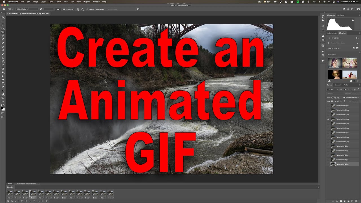Image resolution: width=361 pixels, height=203 pixels.
Task: Select the Clone Stamp tool
Action: pyautogui.click(x=3, y=58)
